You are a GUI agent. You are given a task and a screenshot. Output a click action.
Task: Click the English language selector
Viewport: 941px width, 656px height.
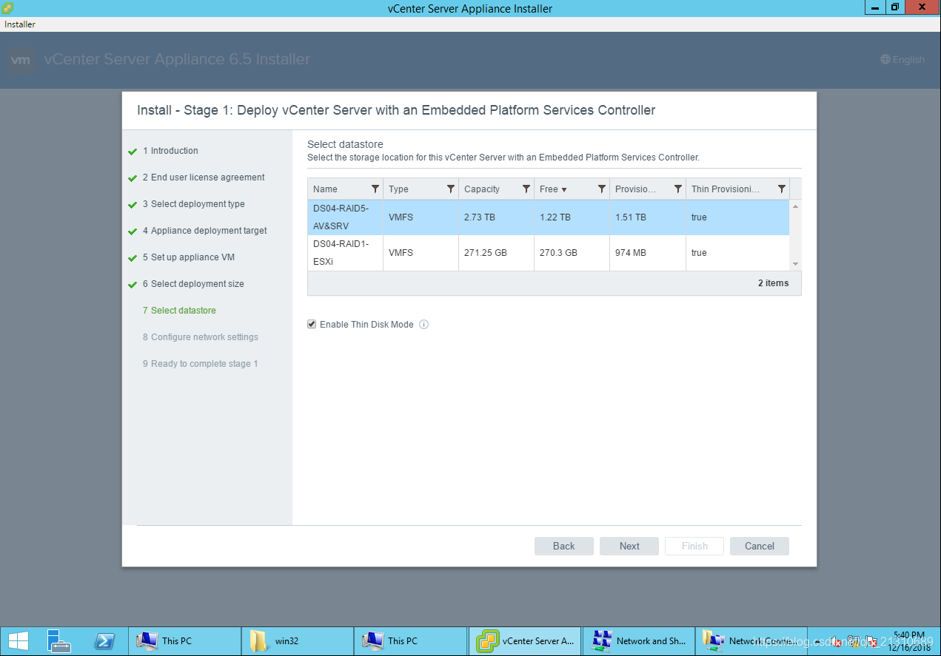[x=903, y=60]
